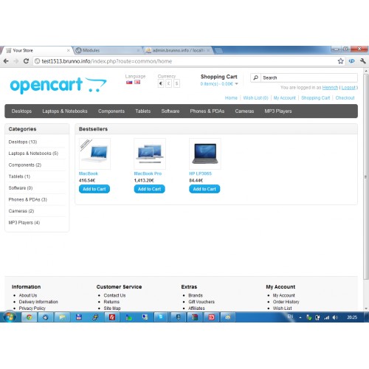Switch store language via the Slovak flag
The image size is (369, 369).
(129, 83)
